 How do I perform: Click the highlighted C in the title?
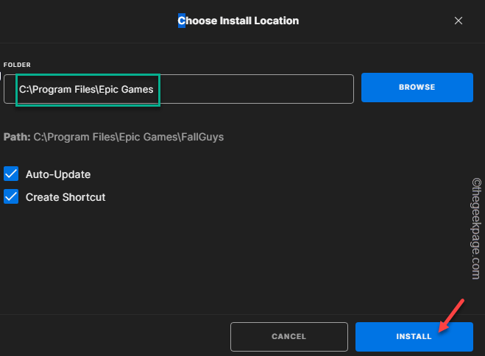click(x=182, y=21)
